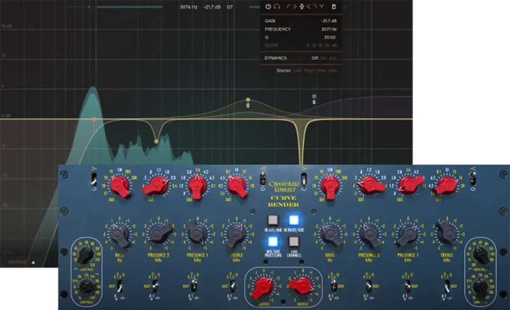Image resolution: width=510 pixels, height=310 pixels.
Task: Flip the left Bass shelf/bell switch
Action: 94,178
